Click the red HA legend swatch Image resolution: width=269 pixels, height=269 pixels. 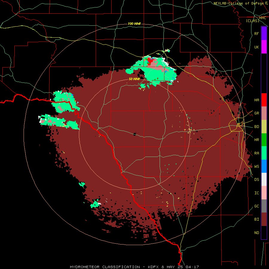(x=264, y=100)
